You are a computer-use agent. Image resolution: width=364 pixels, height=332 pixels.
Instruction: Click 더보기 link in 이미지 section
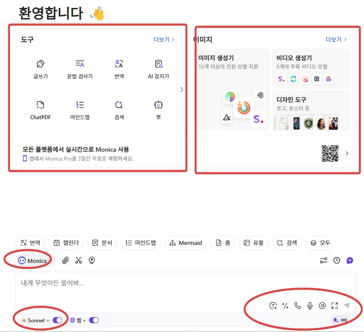(336, 40)
